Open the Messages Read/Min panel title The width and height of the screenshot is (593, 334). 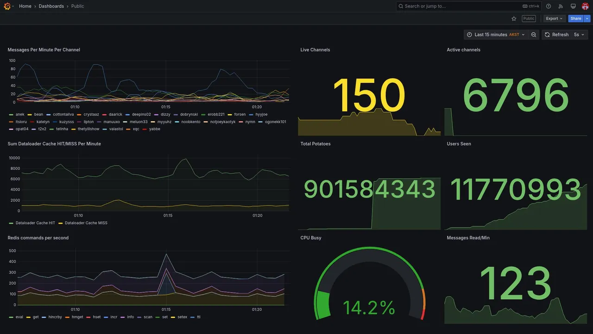click(468, 238)
